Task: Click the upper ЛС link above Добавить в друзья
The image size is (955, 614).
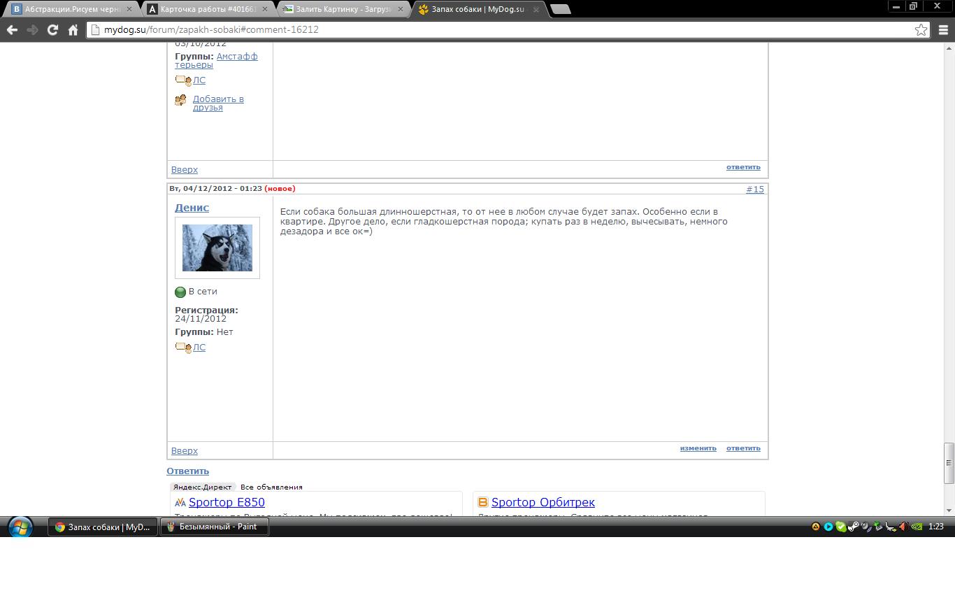Action: tap(199, 80)
